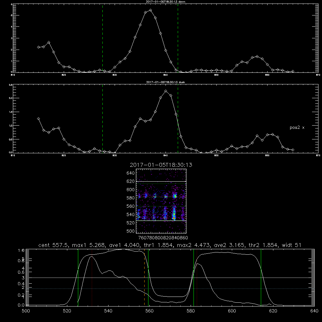
Task: Click the '600' tick label on bottom plot x-axis
Action: 232,311
